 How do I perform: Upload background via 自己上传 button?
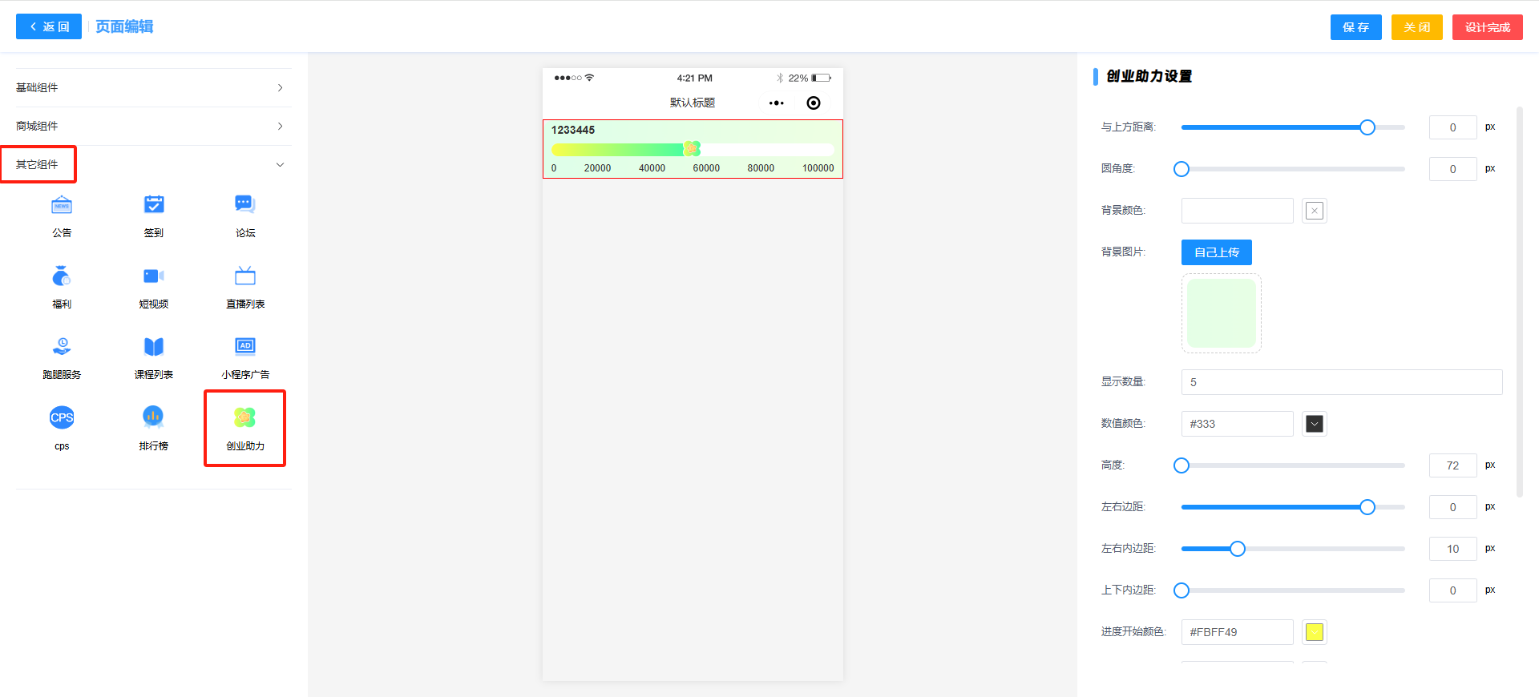(x=1216, y=252)
